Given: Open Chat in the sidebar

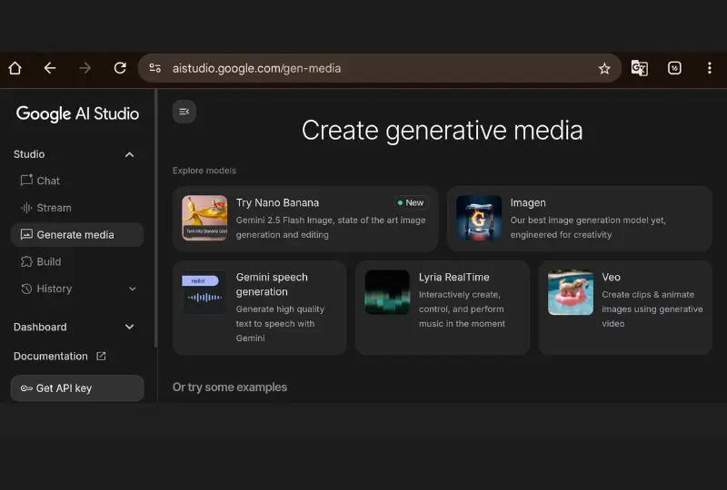Looking at the screenshot, I should pyautogui.click(x=48, y=181).
